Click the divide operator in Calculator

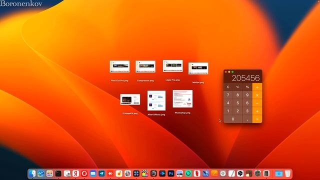click(257, 87)
